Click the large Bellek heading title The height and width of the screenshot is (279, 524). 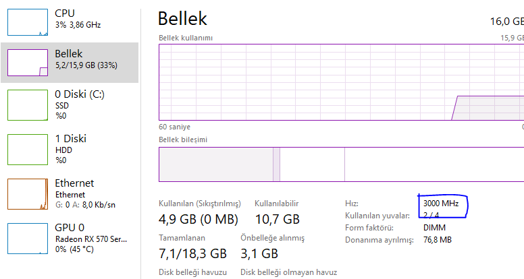click(x=182, y=19)
